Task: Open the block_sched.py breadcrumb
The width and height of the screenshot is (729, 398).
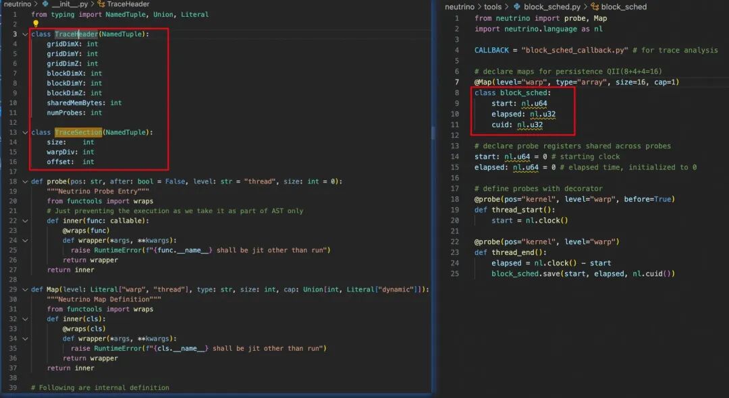Action: [552, 7]
